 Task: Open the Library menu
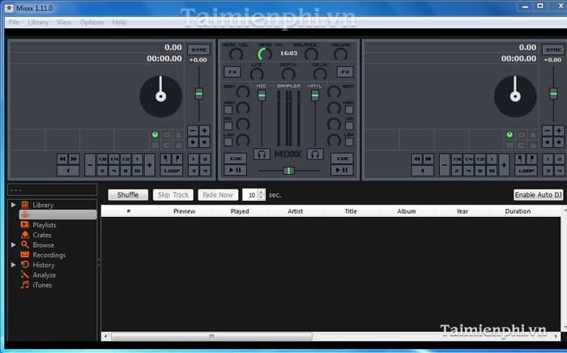[38, 23]
